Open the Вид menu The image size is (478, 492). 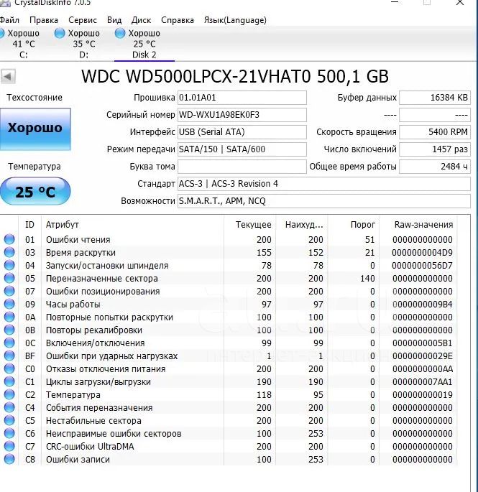point(114,20)
